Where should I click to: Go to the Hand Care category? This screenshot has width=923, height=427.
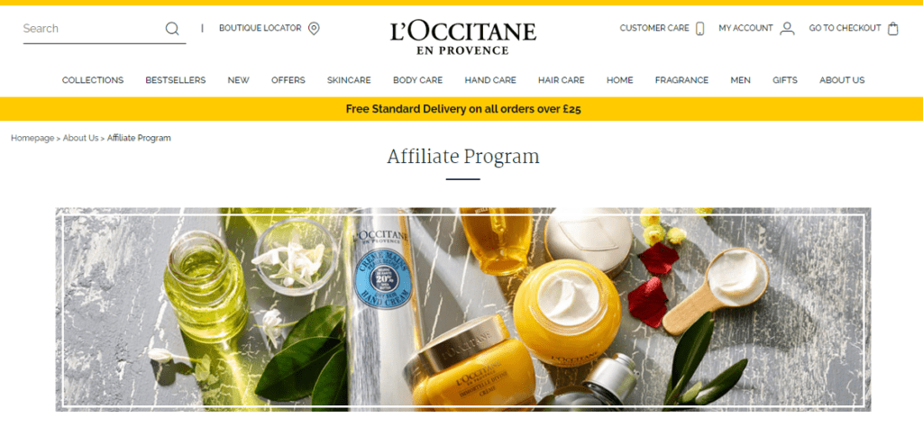[x=490, y=80]
